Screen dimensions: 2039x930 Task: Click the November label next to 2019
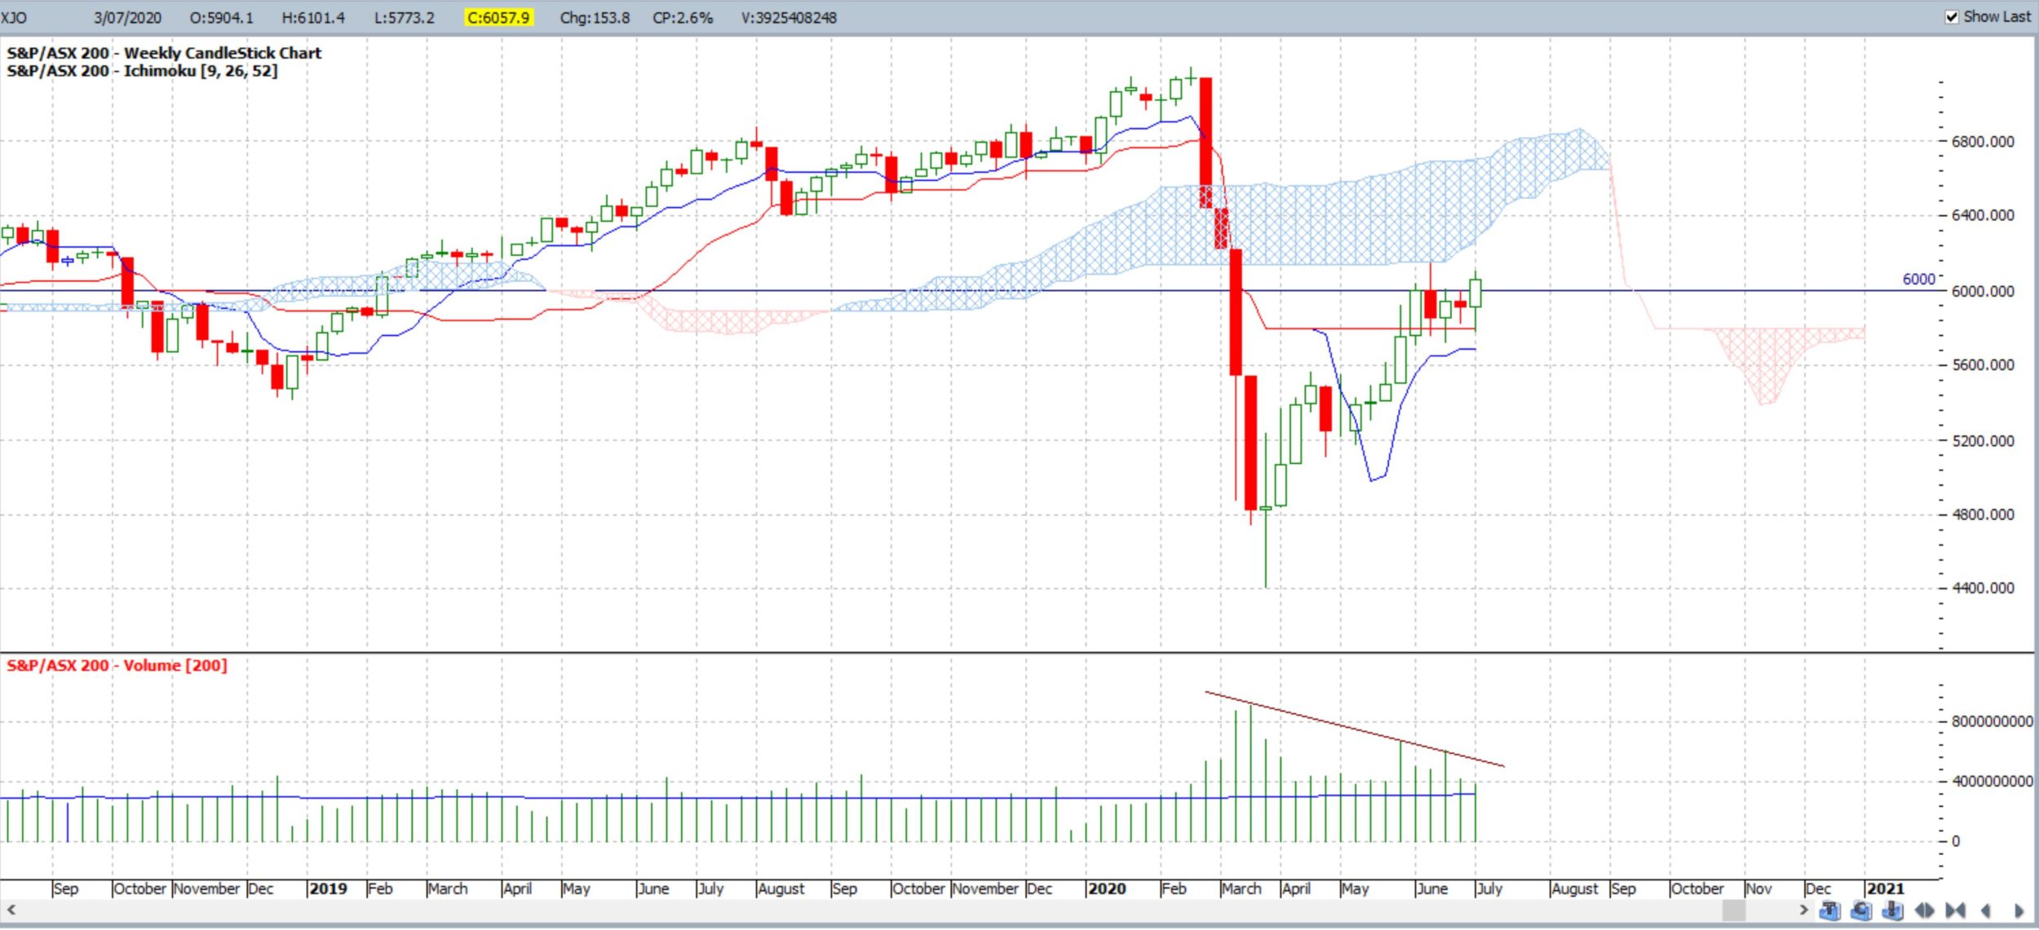point(207,888)
